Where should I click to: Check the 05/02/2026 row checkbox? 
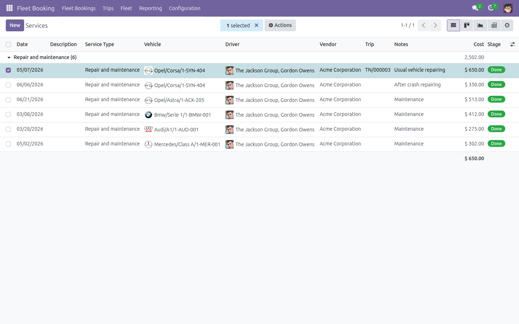[x=8, y=144]
